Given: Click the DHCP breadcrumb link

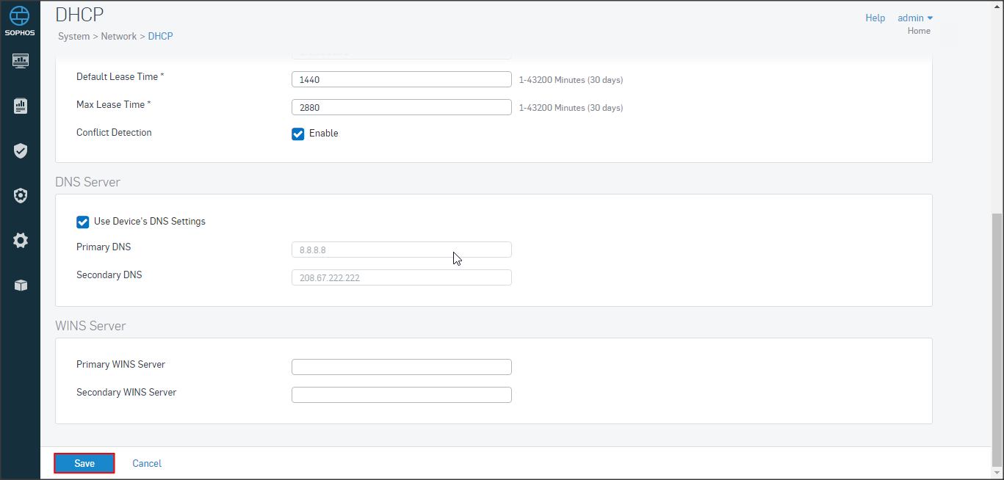Looking at the screenshot, I should [160, 36].
